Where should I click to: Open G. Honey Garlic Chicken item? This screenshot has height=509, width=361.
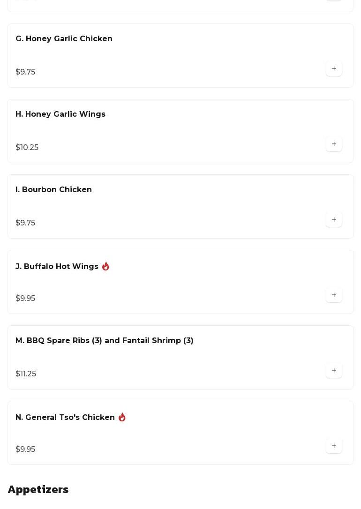pyautogui.click(x=64, y=39)
